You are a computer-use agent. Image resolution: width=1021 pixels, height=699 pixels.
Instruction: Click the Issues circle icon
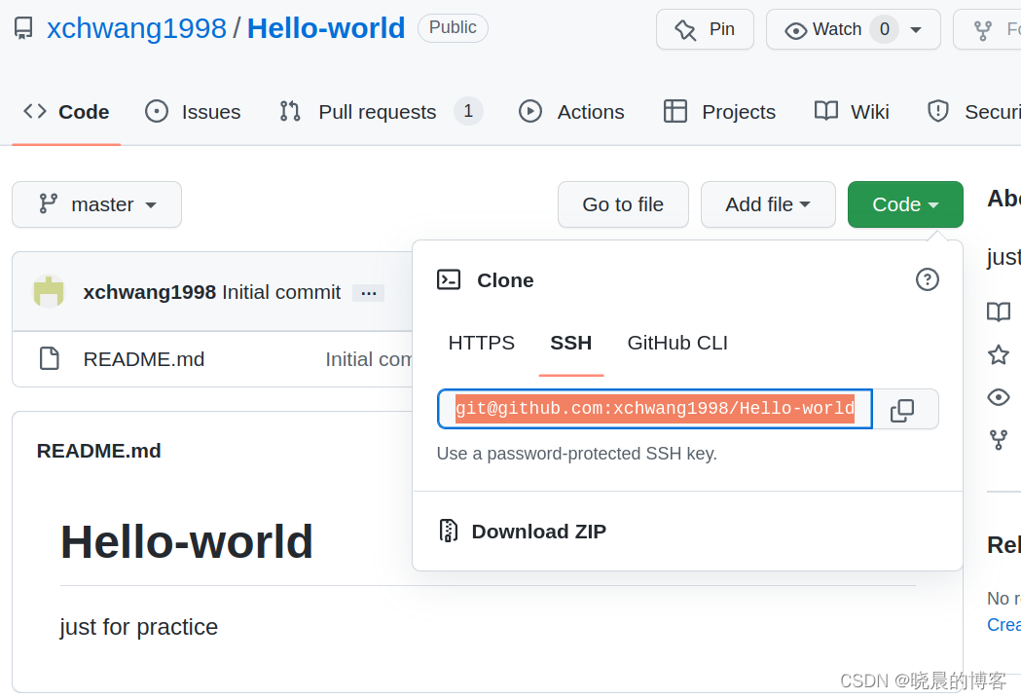[157, 111]
